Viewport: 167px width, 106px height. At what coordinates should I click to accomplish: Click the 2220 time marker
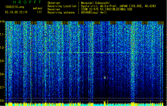point(161,23)
